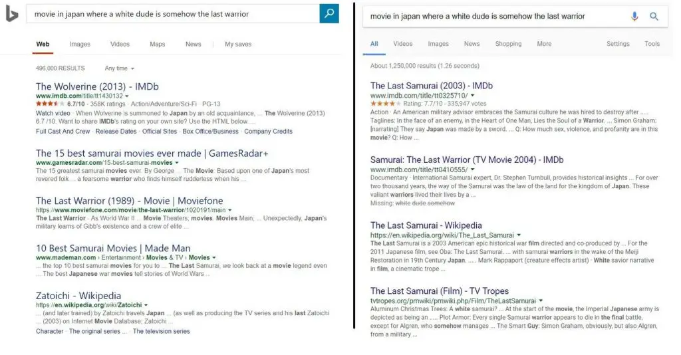Image resolution: width=681 pixels, height=355 pixels.
Task: Open Bing Maps tab
Action: click(x=157, y=45)
